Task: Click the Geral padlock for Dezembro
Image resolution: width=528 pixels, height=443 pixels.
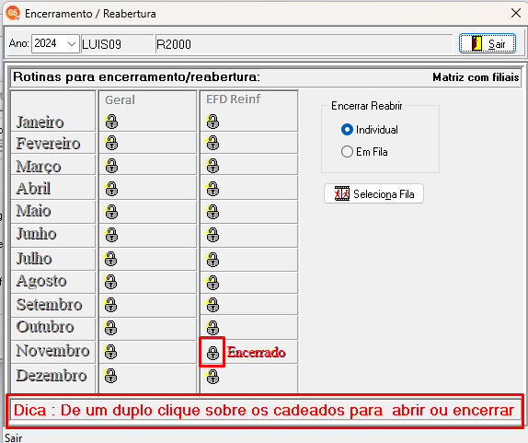Action: 110,376
